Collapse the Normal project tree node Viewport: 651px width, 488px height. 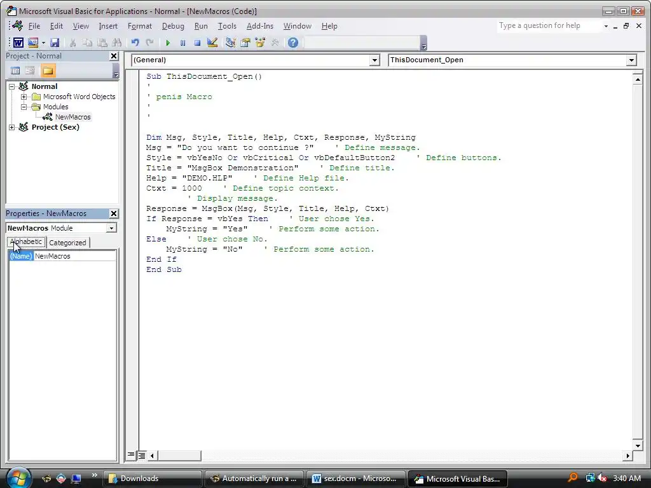pos(12,86)
